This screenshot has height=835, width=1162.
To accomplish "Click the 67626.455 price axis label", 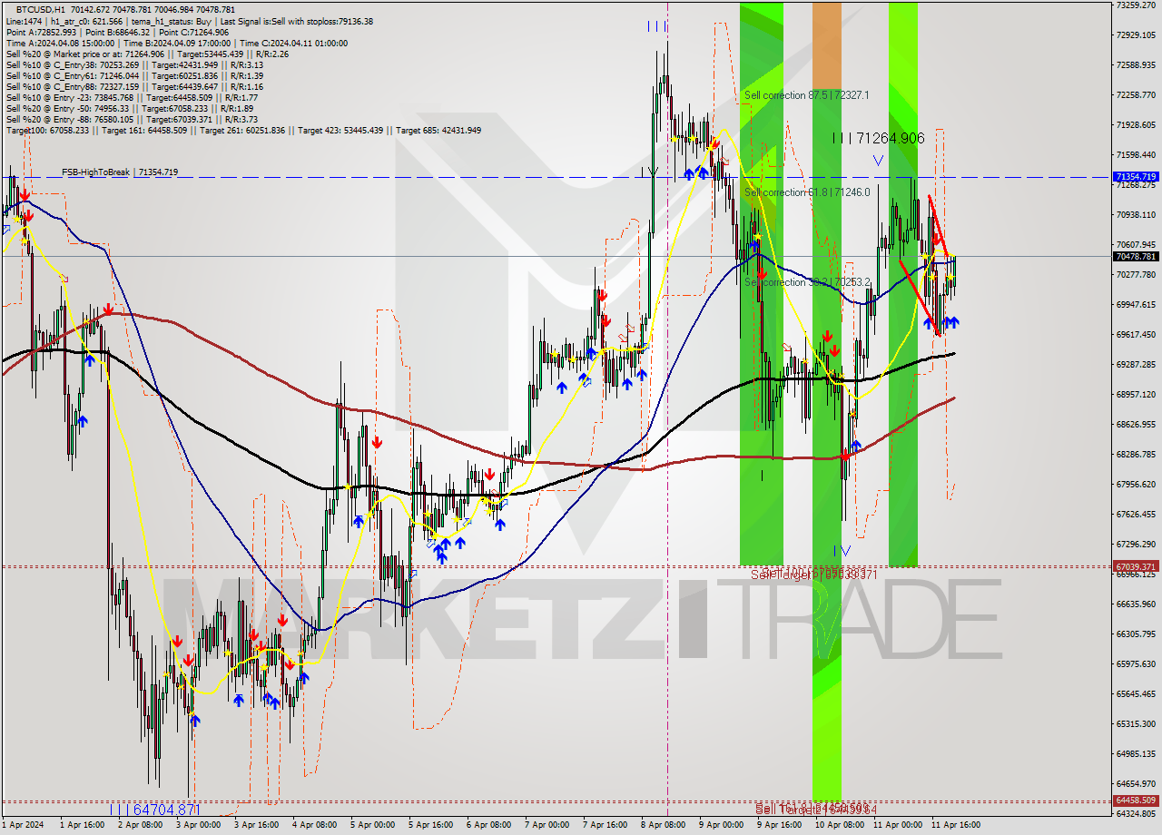I will [1136, 515].
